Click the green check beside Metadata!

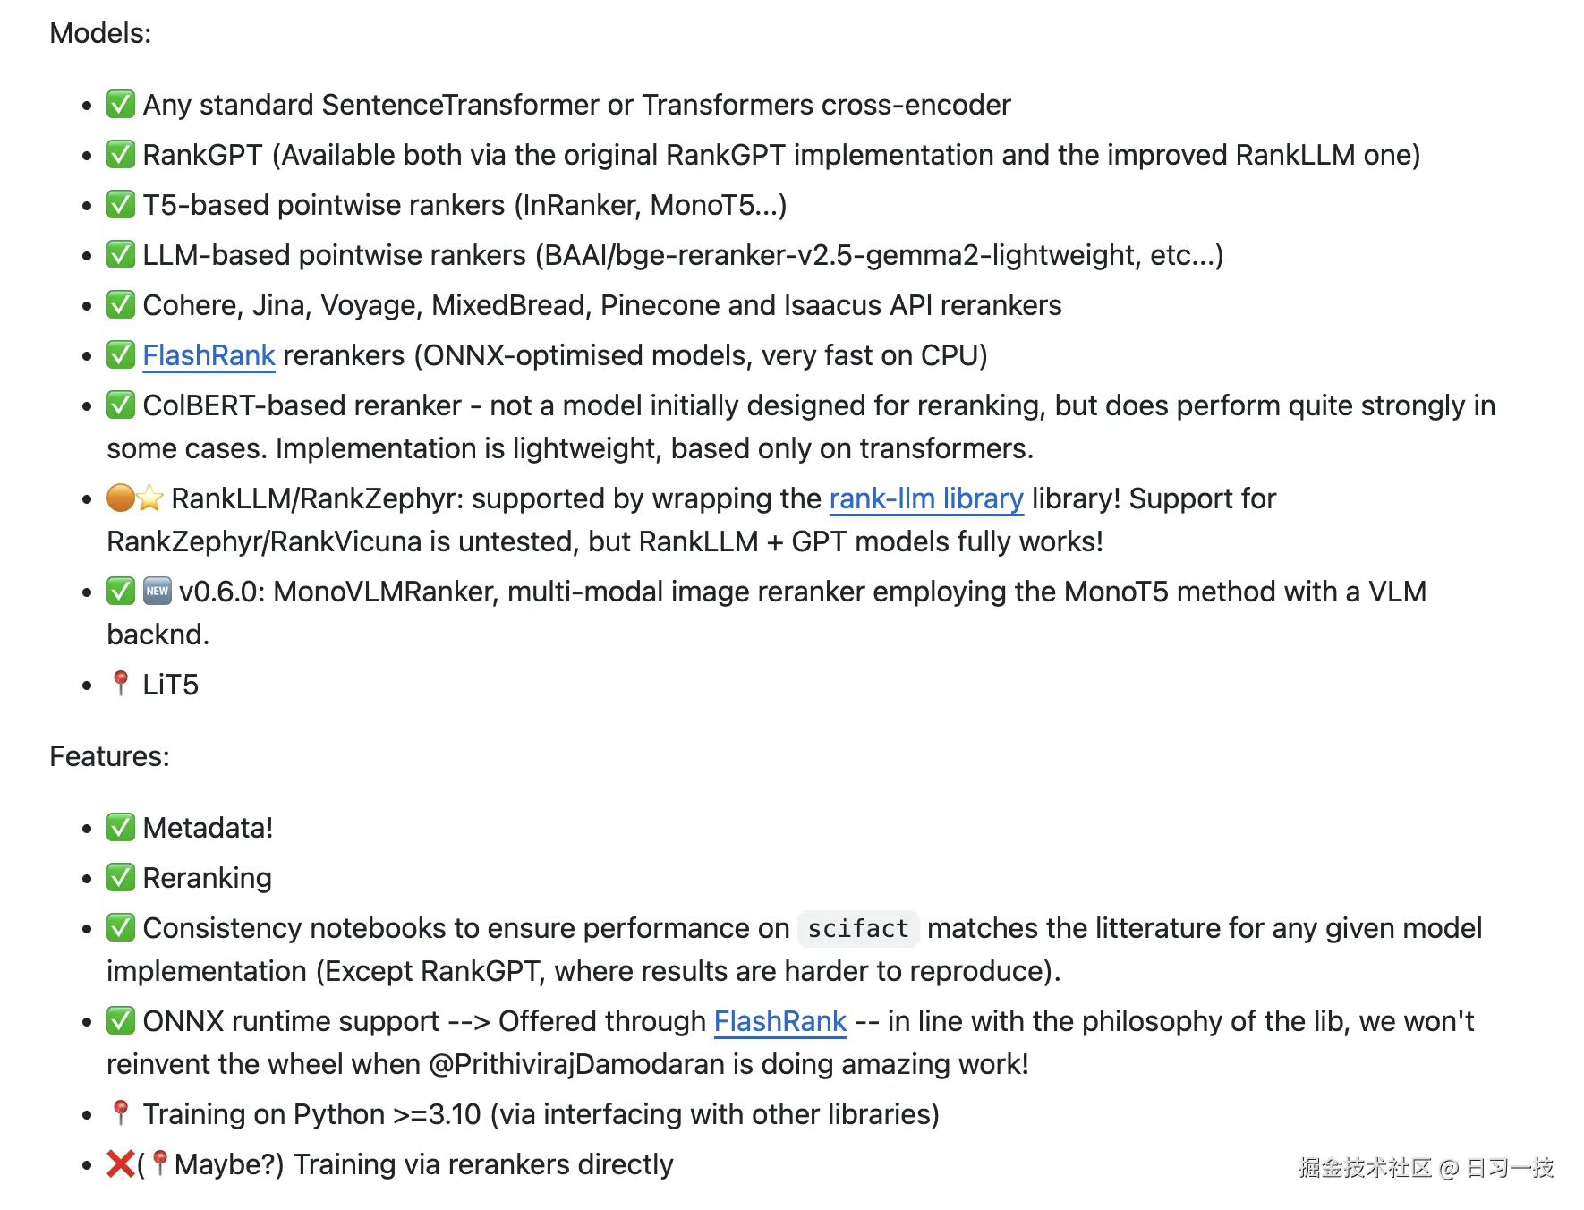click(121, 828)
